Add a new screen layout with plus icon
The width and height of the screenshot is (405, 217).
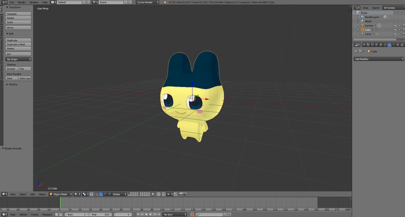[84, 2]
